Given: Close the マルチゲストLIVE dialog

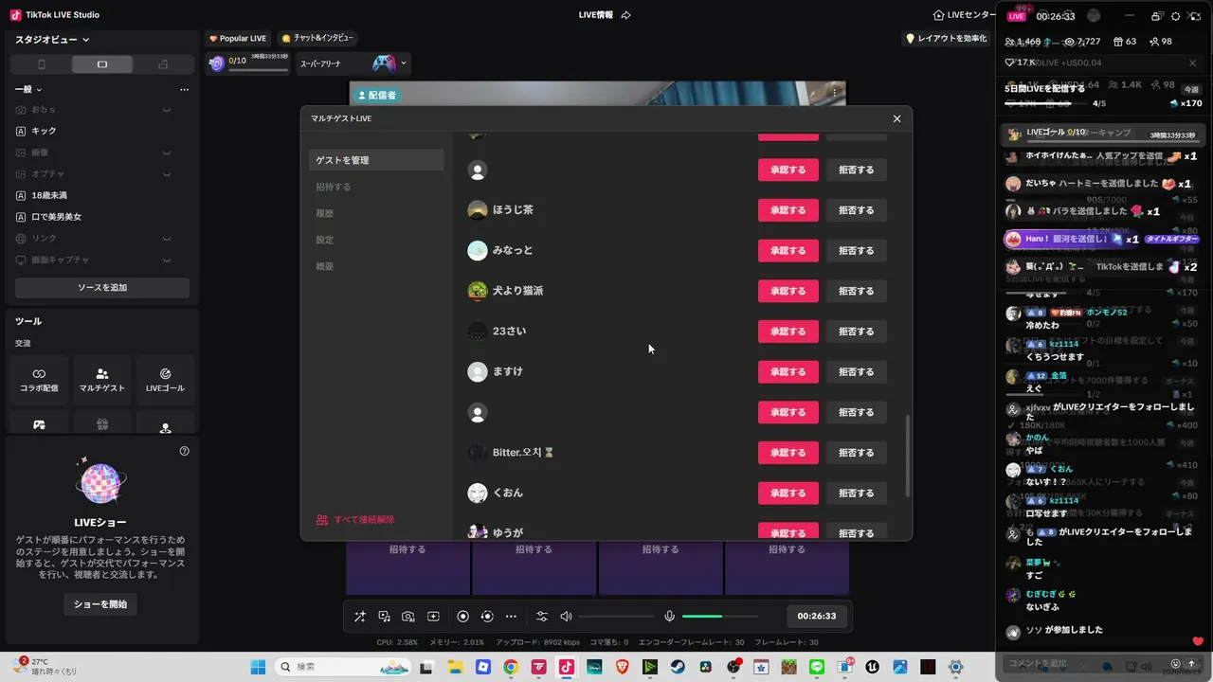Looking at the screenshot, I should [x=896, y=118].
